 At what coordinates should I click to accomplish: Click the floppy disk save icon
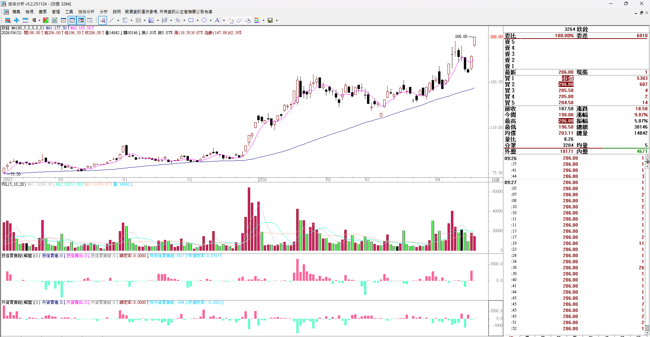tap(270, 20)
